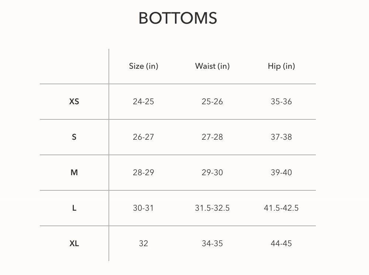The width and height of the screenshot is (369, 275).
Task: Click the Hip (in) column header
Action: [281, 66]
